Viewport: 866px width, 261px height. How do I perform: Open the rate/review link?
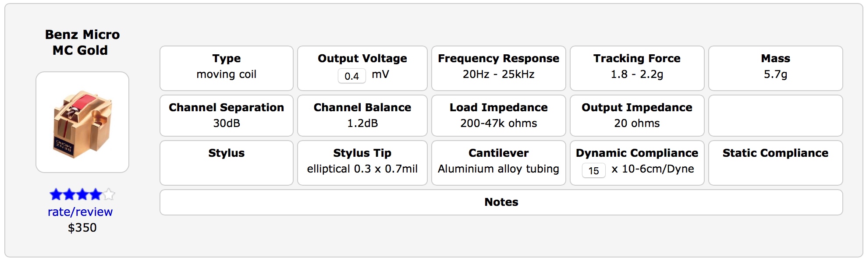coord(80,212)
